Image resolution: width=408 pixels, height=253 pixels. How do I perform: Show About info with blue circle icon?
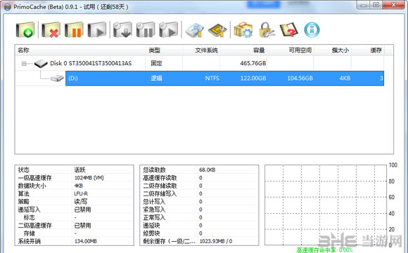[x=312, y=29]
